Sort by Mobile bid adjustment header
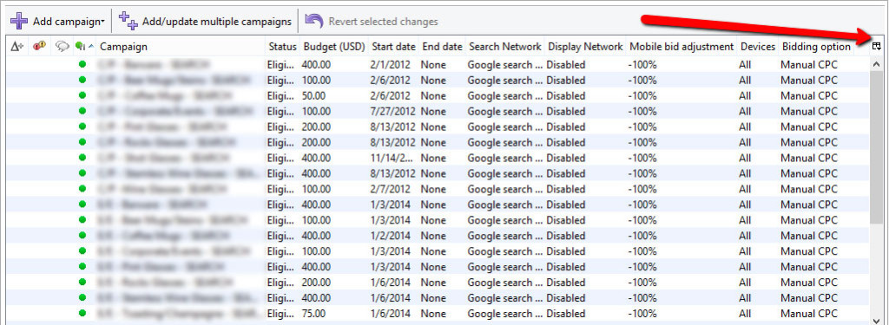 [682, 47]
